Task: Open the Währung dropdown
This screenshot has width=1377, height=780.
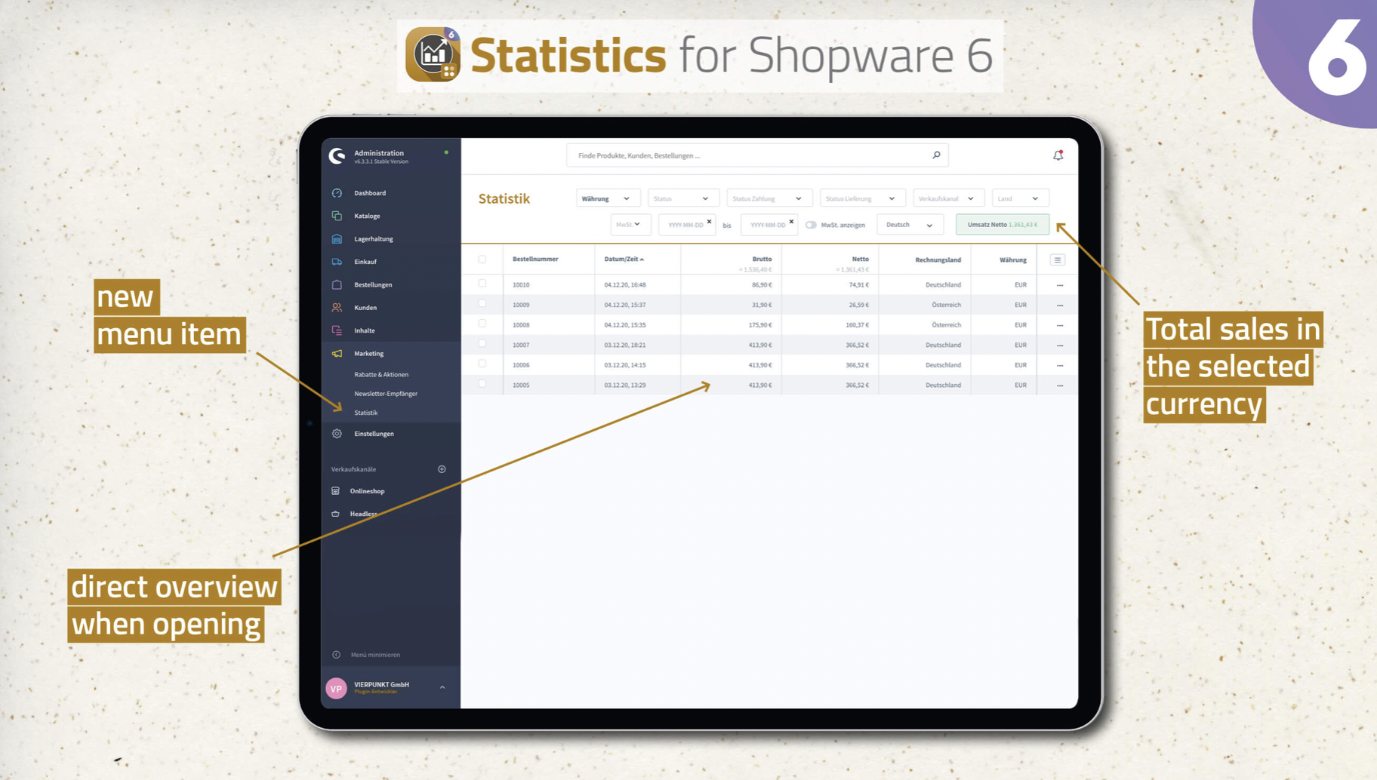Action: pos(608,198)
